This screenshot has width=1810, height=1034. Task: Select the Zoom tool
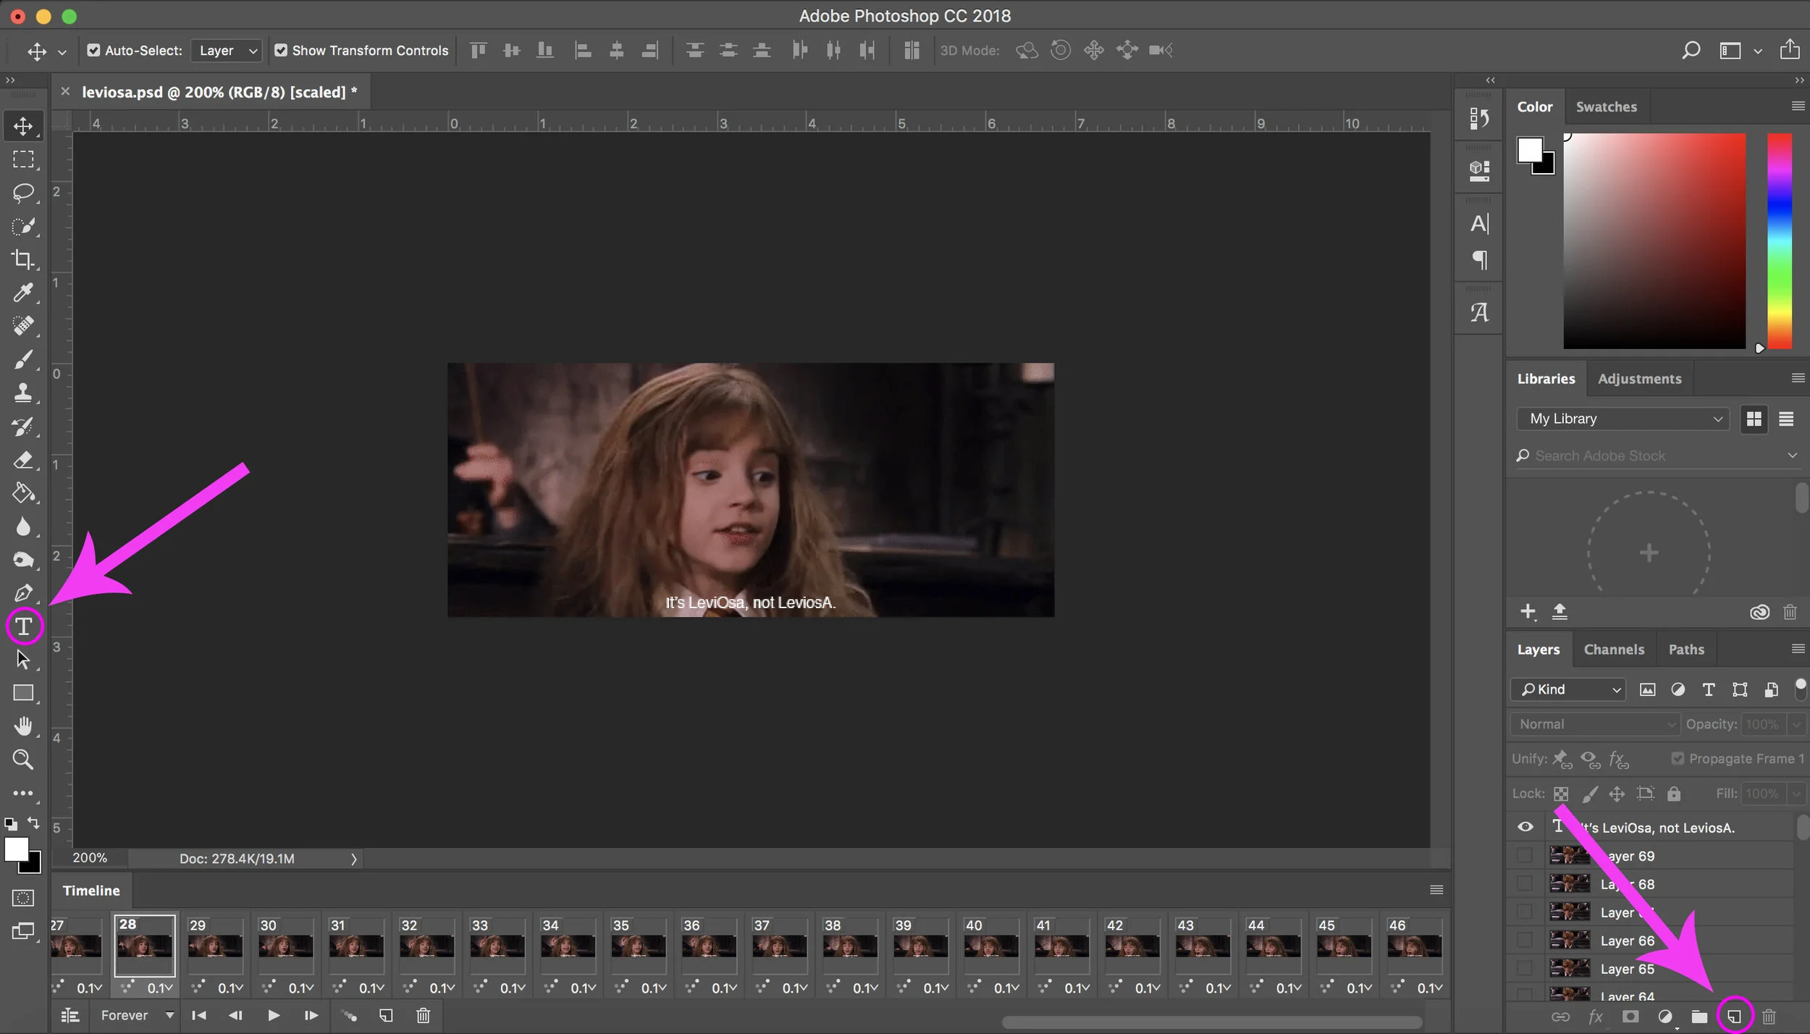coord(23,760)
